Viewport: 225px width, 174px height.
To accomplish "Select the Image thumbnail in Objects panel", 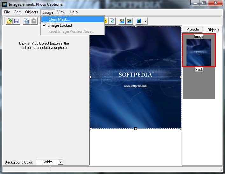I will pos(199,50).
